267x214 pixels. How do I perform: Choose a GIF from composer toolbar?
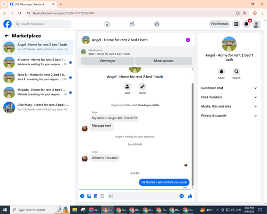coord(102,196)
